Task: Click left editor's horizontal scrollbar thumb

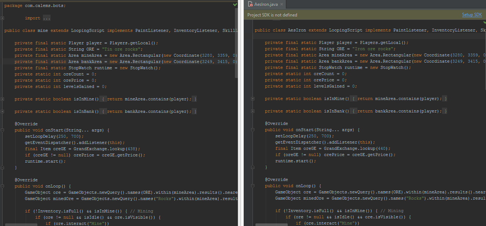Action: [21, 225]
